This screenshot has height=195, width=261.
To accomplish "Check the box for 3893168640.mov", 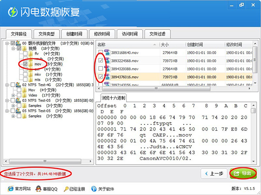I will 100,52.
